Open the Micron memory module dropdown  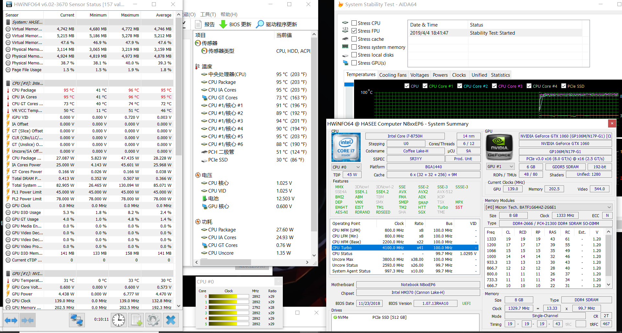pyautogui.click(x=548, y=207)
